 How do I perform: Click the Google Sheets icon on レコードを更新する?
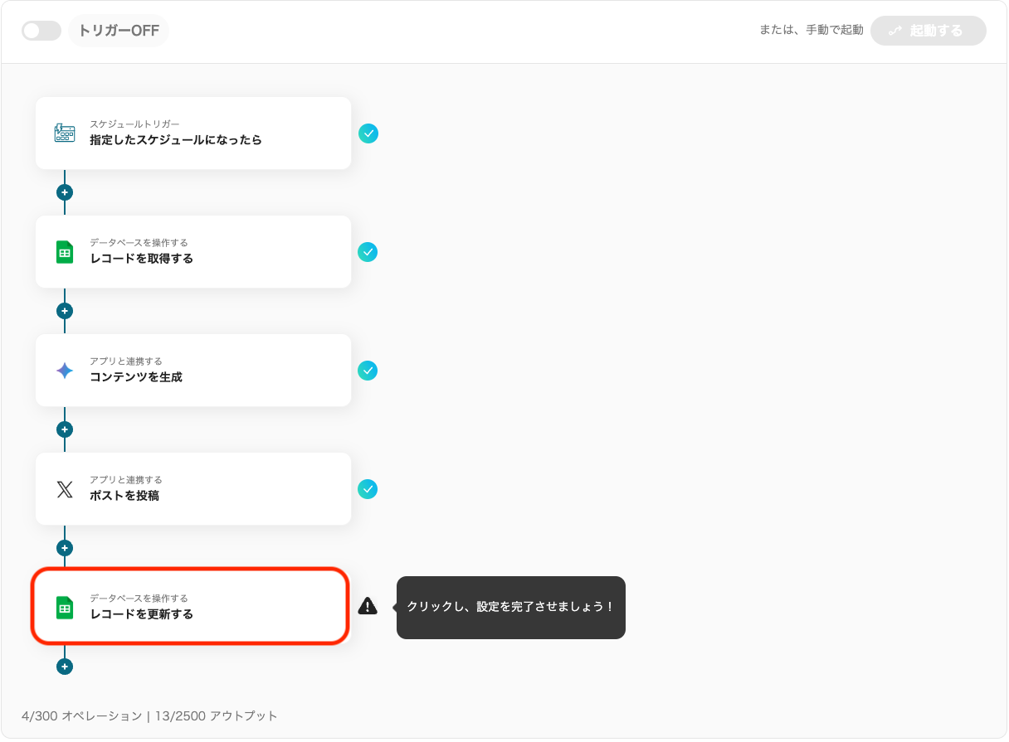click(x=65, y=608)
